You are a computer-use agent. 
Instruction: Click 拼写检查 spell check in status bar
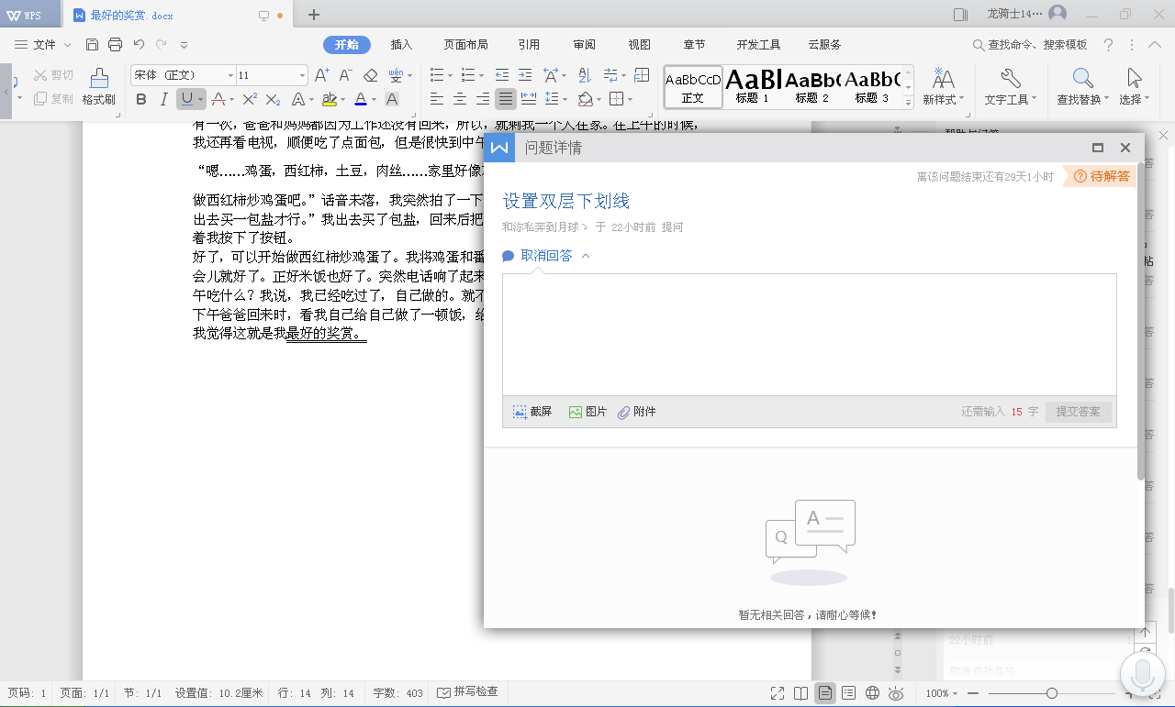pyautogui.click(x=467, y=692)
